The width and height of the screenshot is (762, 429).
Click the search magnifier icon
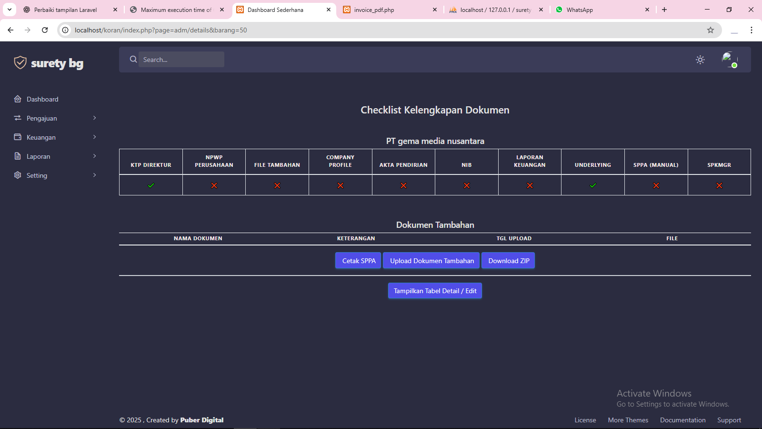click(133, 60)
